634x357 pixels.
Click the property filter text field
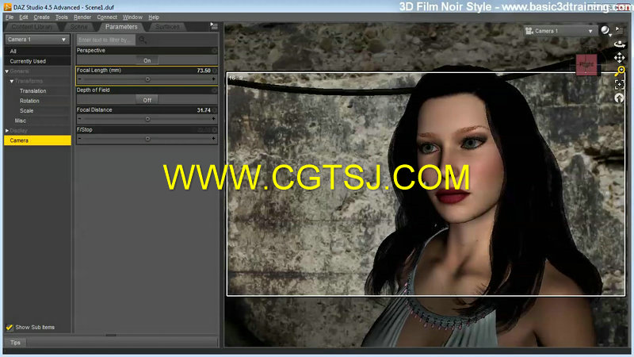pos(106,40)
